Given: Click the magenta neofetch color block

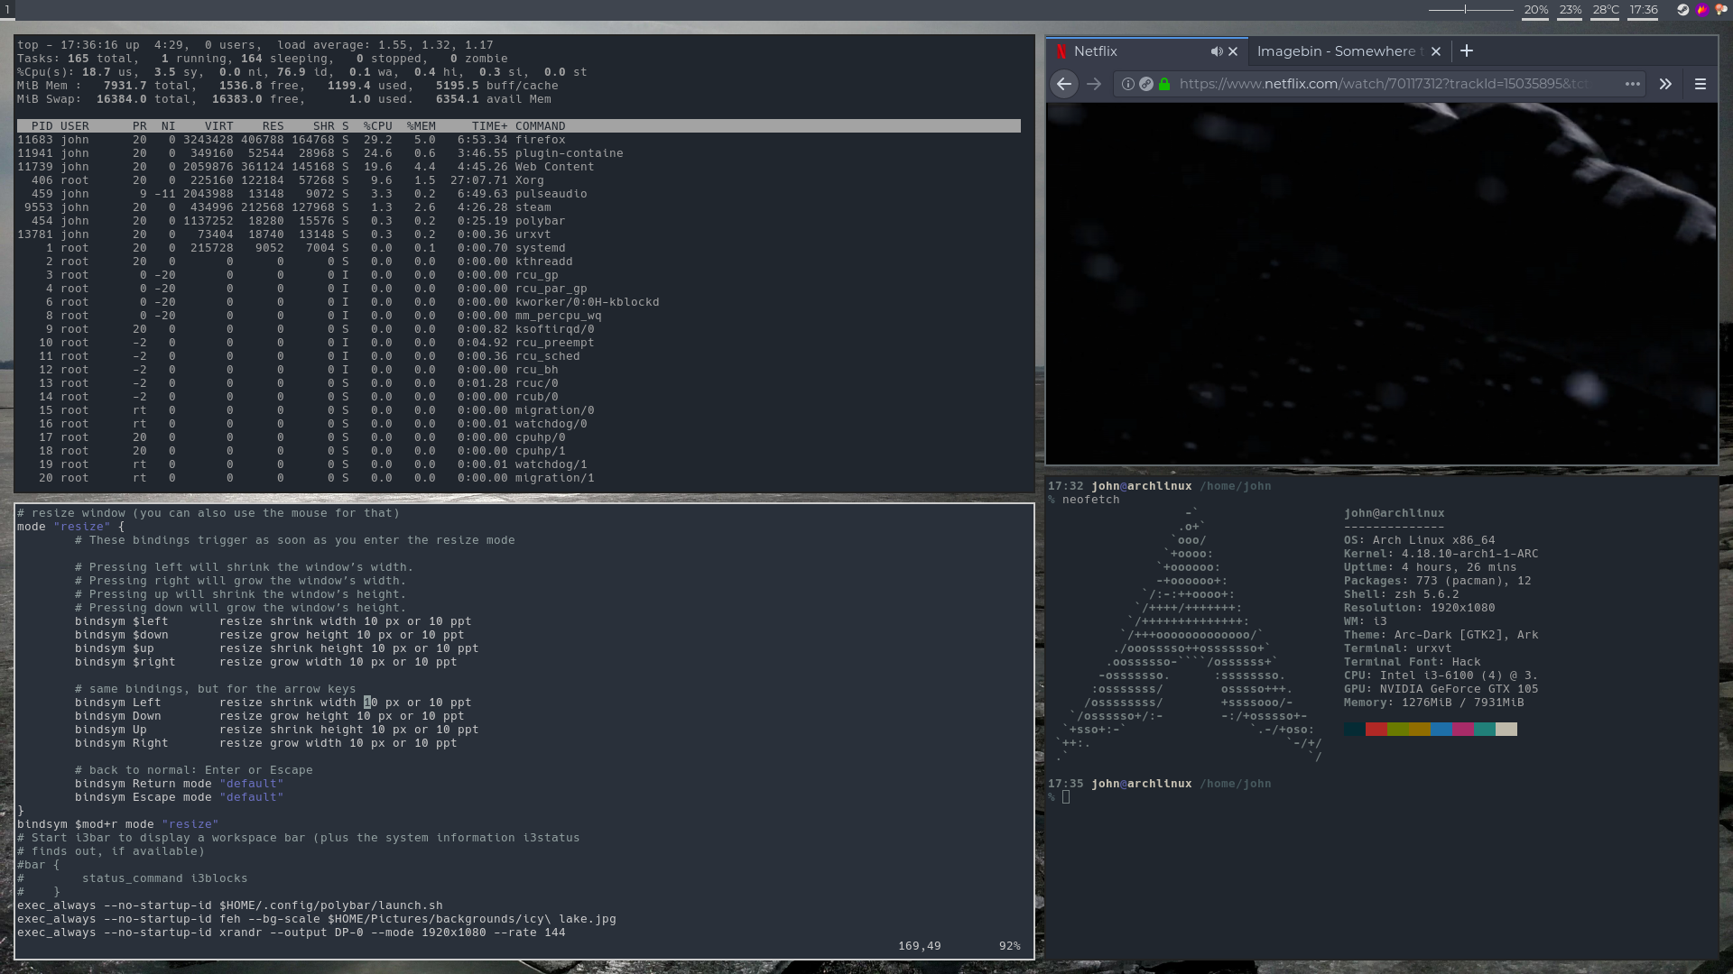Looking at the screenshot, I should pos(1463,729).
